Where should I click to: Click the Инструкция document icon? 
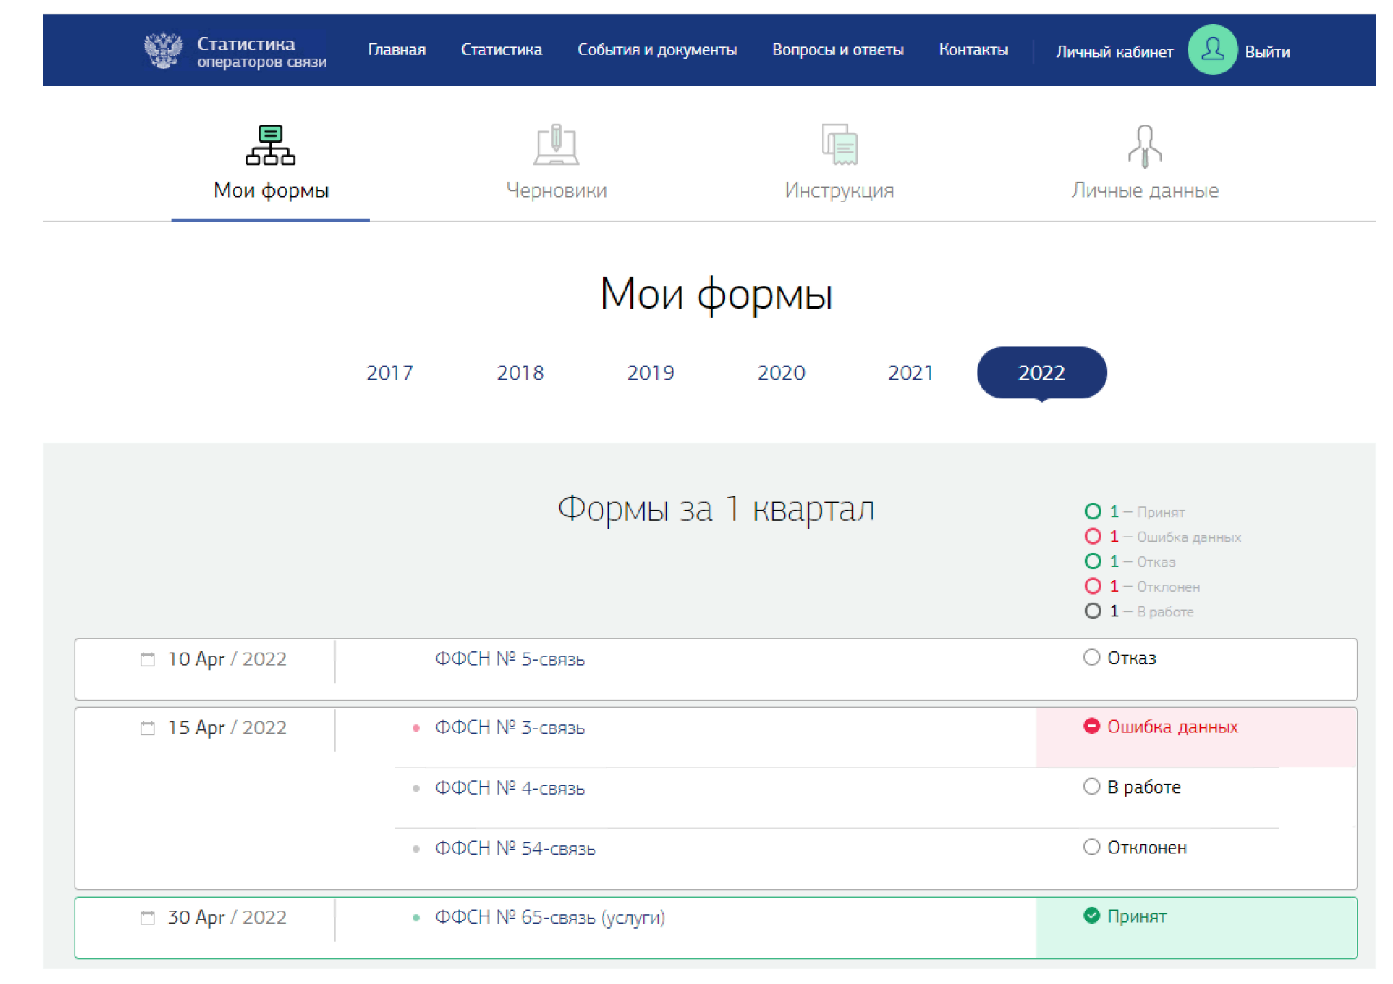(x=839, y=145)
